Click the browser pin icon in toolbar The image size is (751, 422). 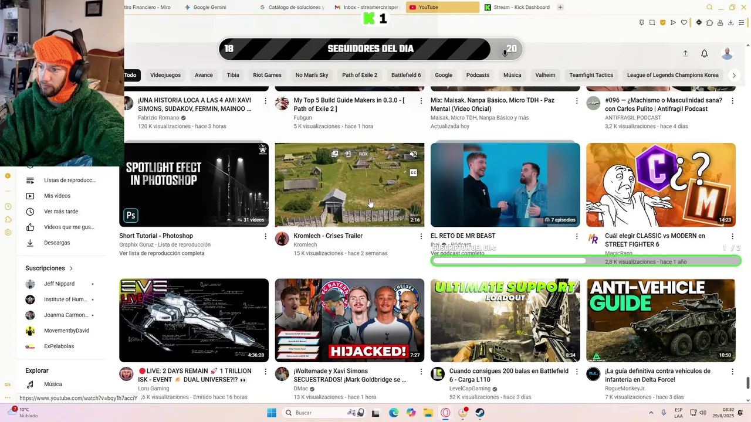pos(641,23)
